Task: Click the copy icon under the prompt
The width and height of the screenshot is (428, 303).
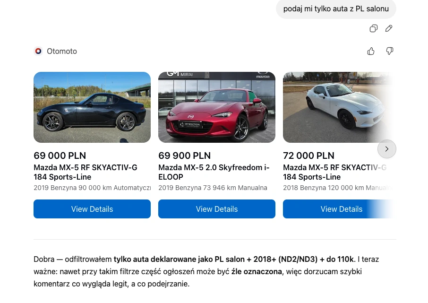Action: coord(373,28)
